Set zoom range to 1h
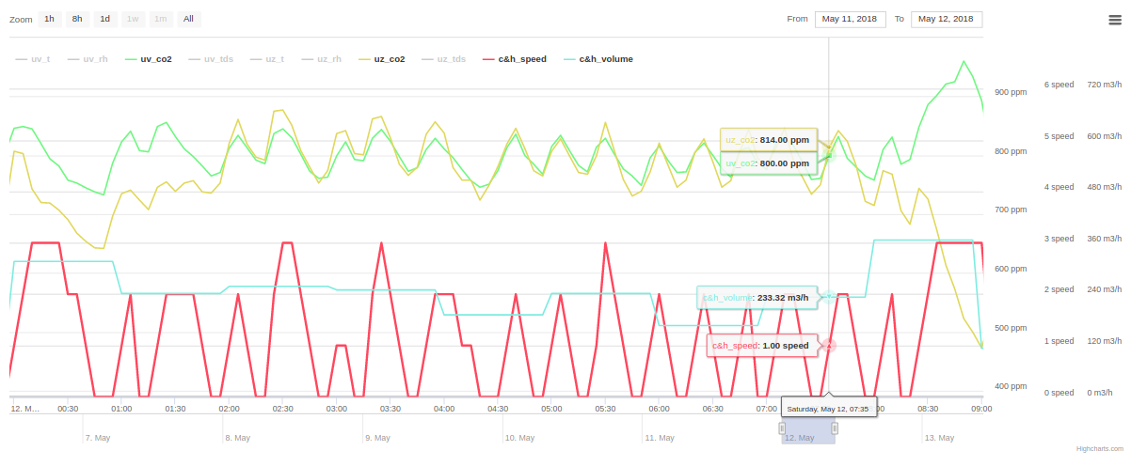Image resolution: width=1147 pixels, height=466 pixels. [x=49, y=19]
